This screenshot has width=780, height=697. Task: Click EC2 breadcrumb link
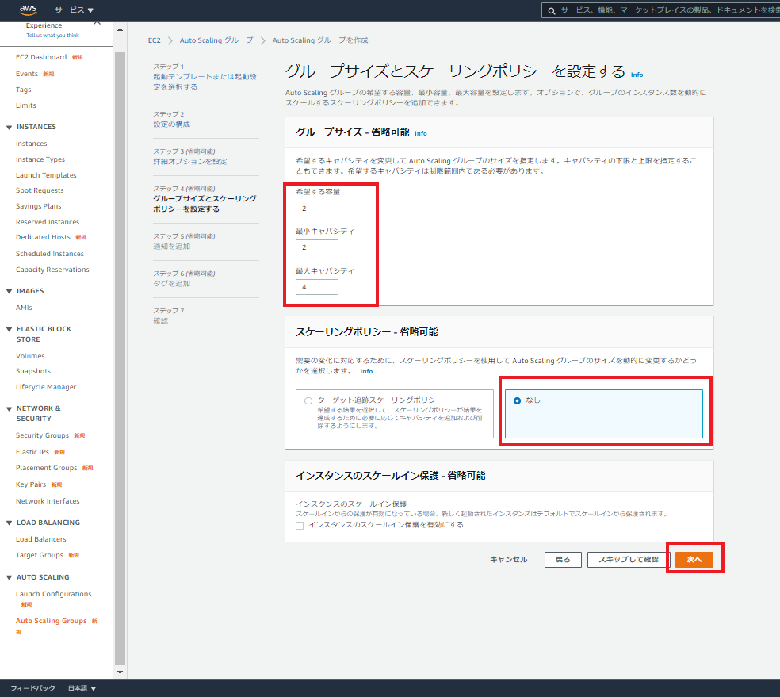155,40
